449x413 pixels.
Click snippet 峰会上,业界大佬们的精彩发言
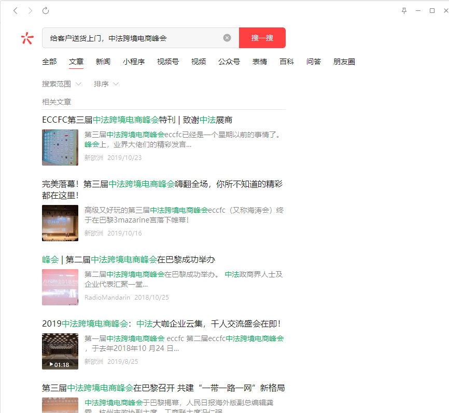(138, 144)
